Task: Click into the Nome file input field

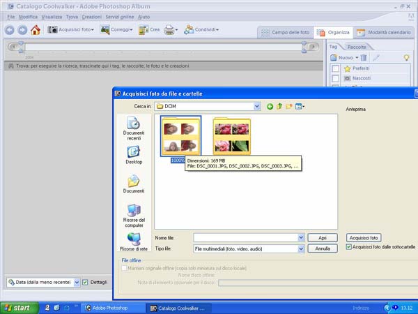Action: (245, 237)
